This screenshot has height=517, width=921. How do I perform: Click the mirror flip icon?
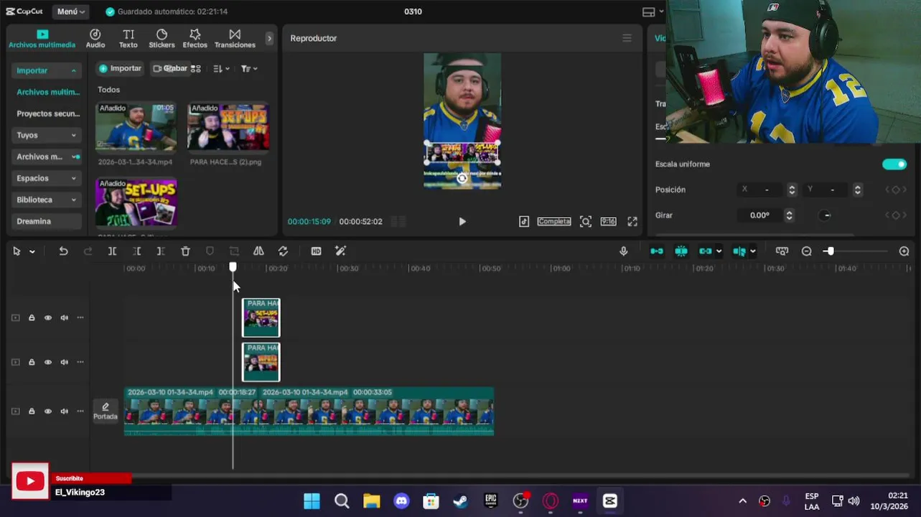click(258, 251)
